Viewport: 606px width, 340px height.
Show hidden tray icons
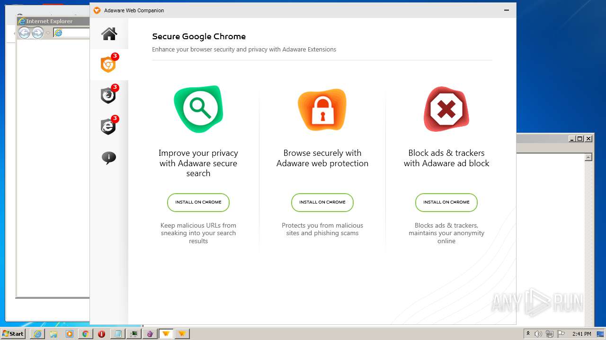pos(528,334)
